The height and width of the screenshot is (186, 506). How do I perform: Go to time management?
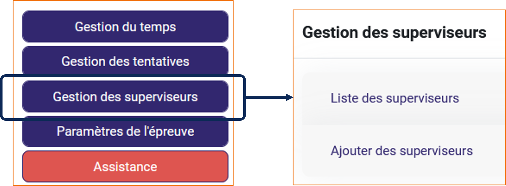tap(125, 27)
